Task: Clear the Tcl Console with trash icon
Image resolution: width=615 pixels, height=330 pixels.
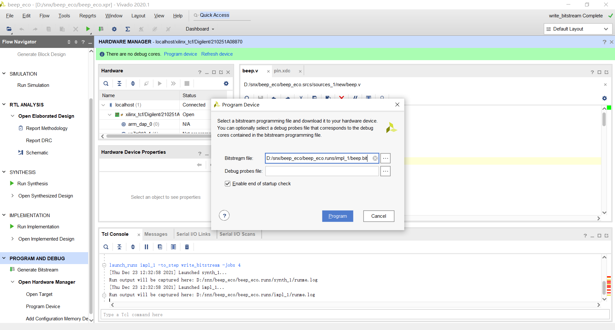Action: tap(187, 247)
